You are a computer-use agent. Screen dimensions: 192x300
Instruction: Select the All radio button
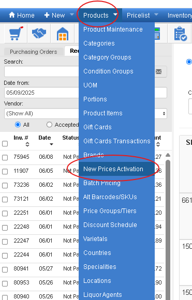(18, 125)
